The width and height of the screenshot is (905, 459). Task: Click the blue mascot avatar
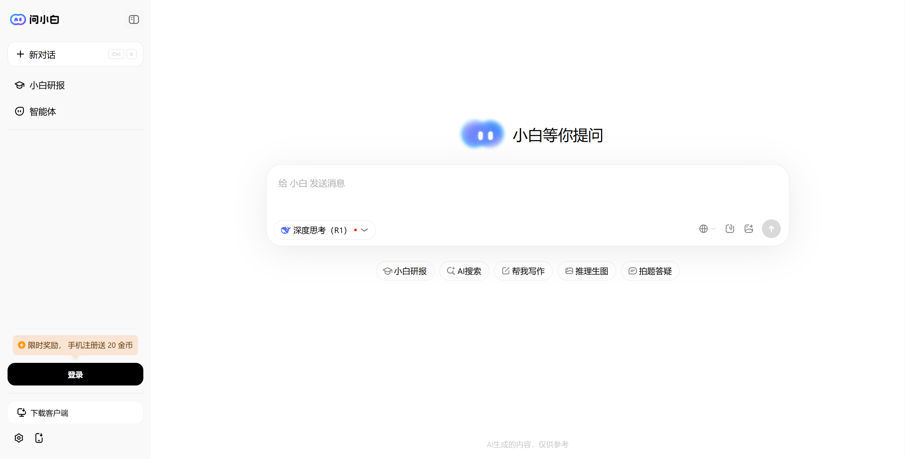point(483,134)
